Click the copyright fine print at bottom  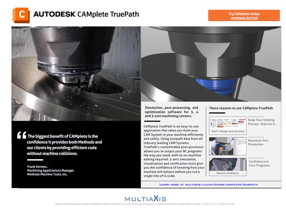(x=145, y=204)
